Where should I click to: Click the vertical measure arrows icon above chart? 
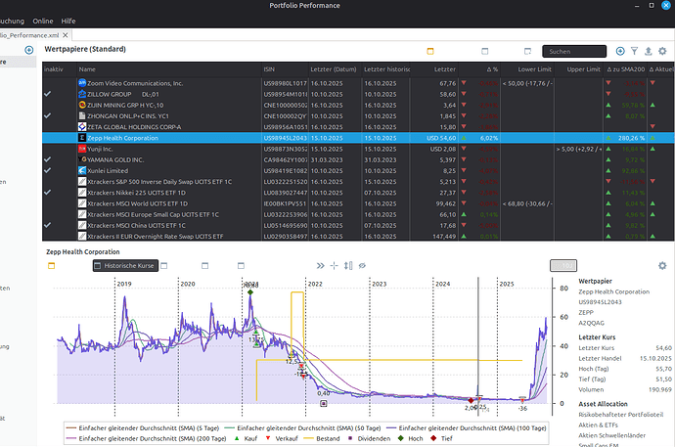pos(348,266)
